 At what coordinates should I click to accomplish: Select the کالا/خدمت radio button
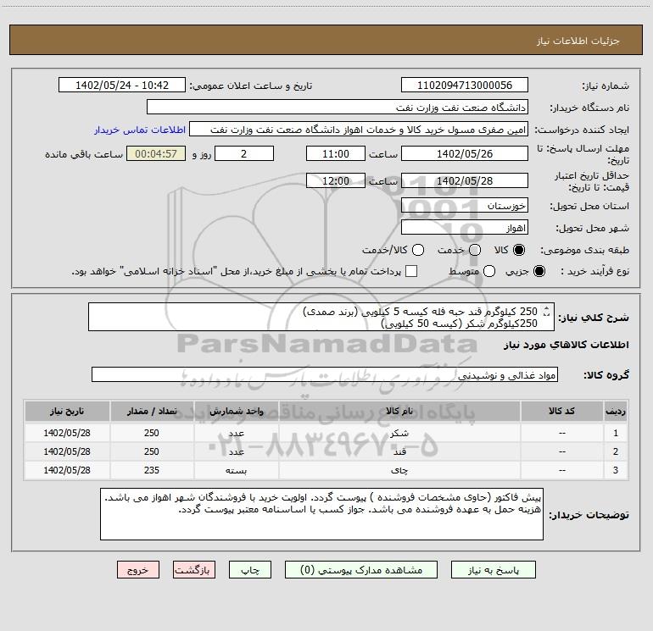[418, 250]
